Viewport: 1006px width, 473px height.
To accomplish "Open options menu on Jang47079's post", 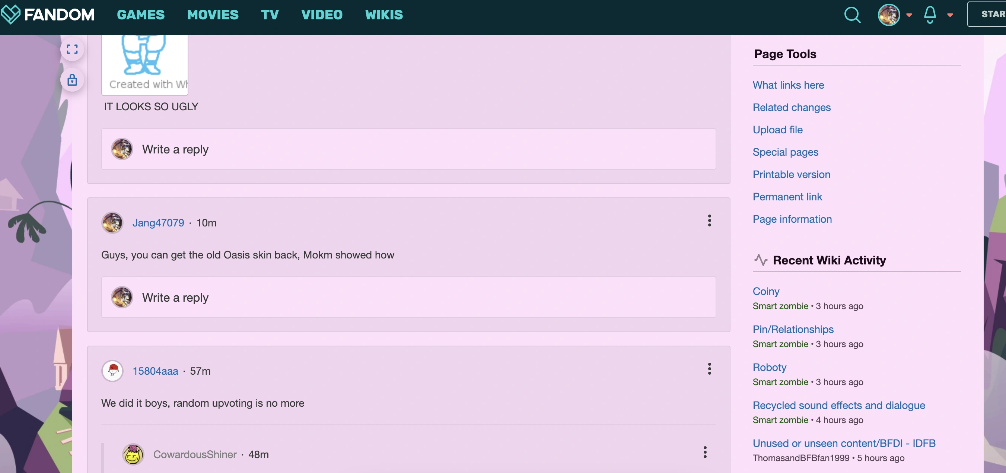I will click(x=709, y=221).
